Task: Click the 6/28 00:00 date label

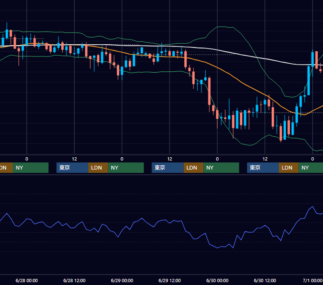Action: tap(27, 280)
